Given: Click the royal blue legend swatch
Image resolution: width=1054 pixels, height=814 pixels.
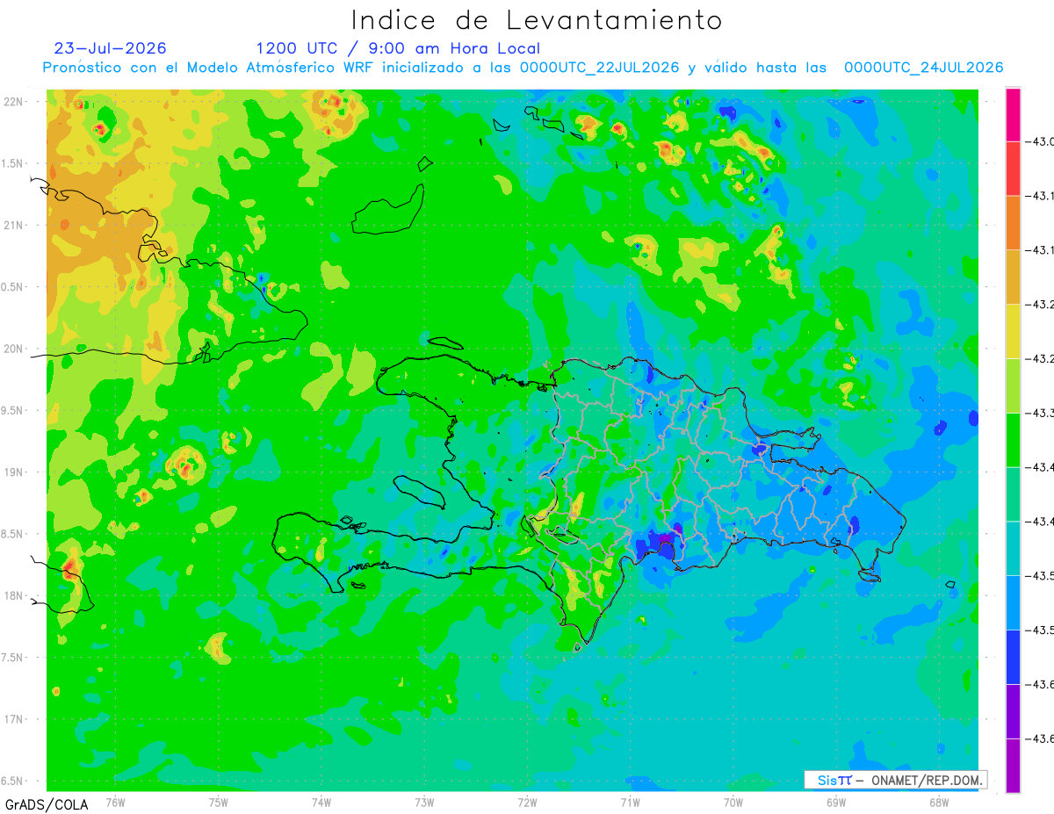Looking at the screenshot, I should [1013, 658].
